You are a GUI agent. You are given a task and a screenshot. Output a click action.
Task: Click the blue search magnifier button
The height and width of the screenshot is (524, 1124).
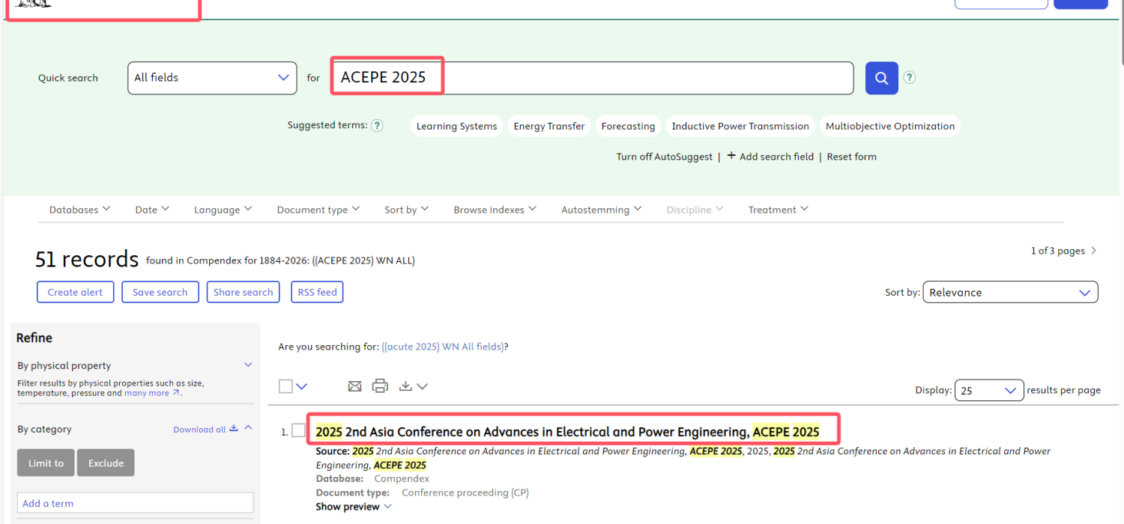point(882,78)
